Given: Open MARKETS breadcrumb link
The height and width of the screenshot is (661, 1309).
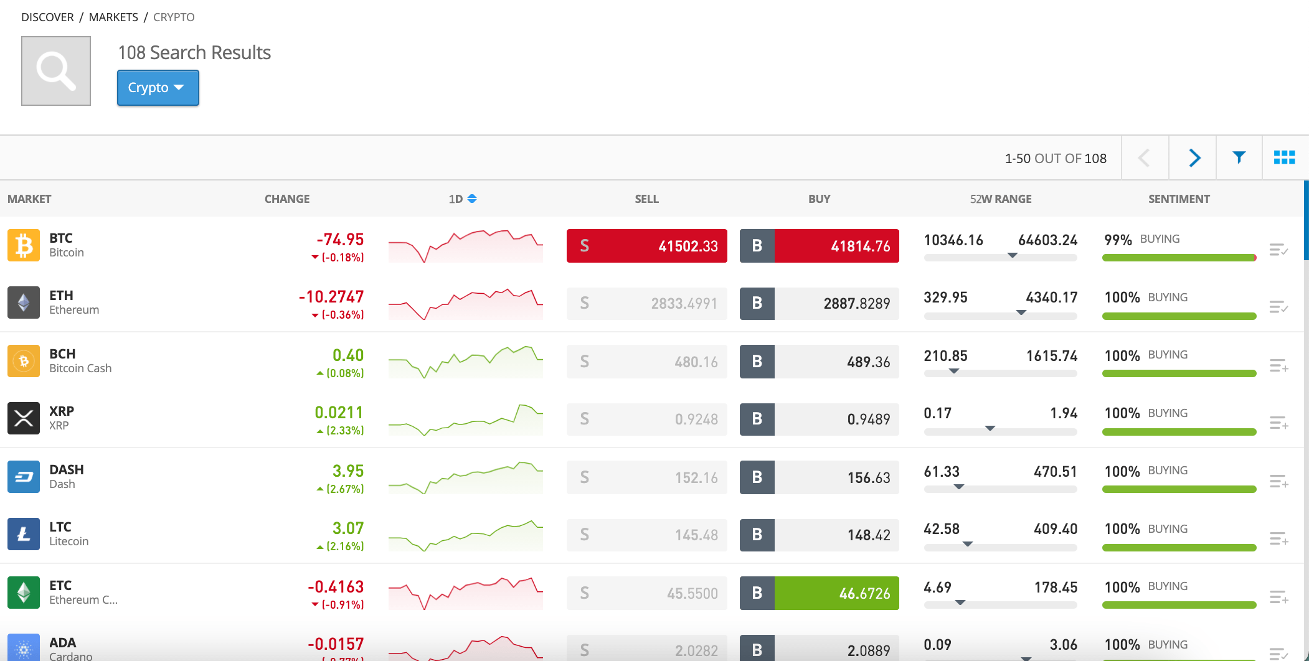Looking at the screenshot, I should pos(113,17).
